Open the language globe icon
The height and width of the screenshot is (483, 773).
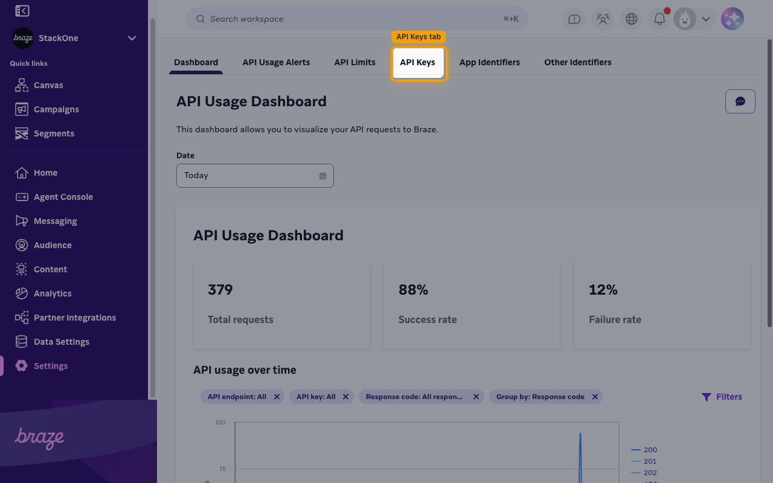tap(631, 19)
